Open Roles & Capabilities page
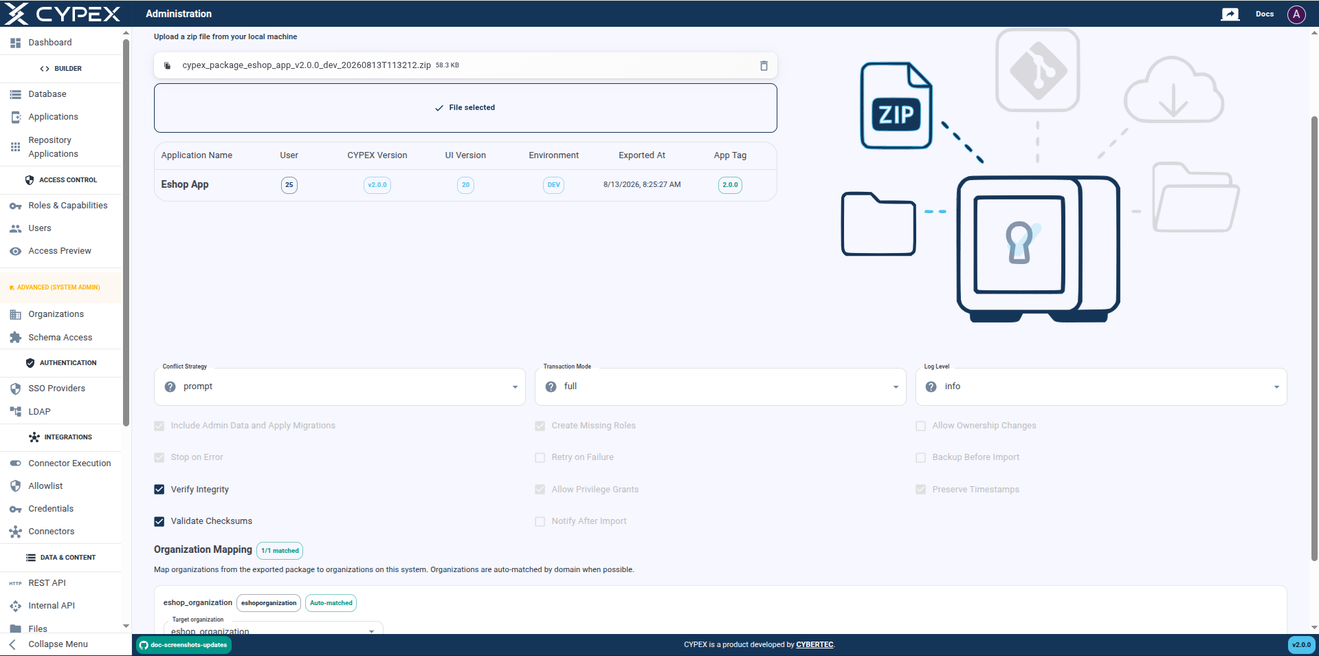The width and height of the screenshot is (1319, 656). tap(61, 206)
